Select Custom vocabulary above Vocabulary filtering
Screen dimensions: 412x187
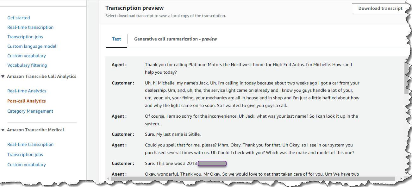point(27,56)
